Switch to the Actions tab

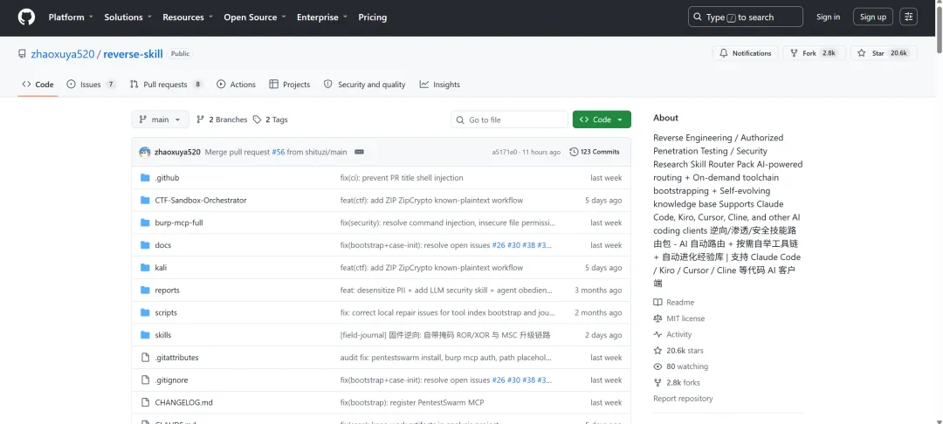pyautogui.click(x=237, y=85)
